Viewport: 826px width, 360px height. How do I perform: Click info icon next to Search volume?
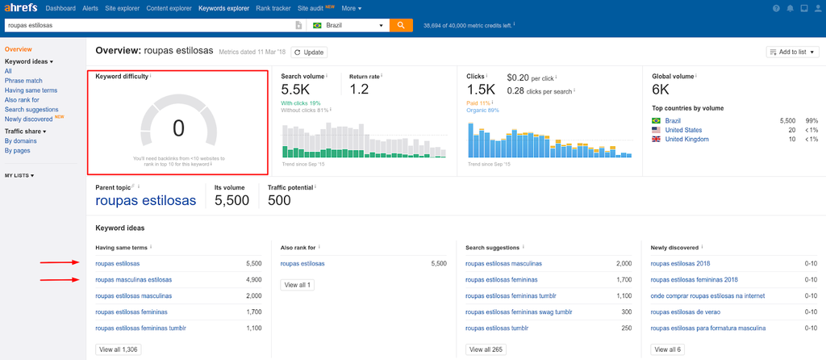coord(327,76)
